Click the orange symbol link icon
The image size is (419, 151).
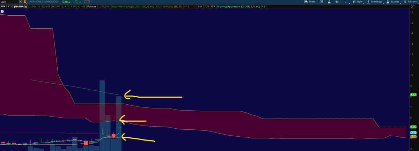25,2
